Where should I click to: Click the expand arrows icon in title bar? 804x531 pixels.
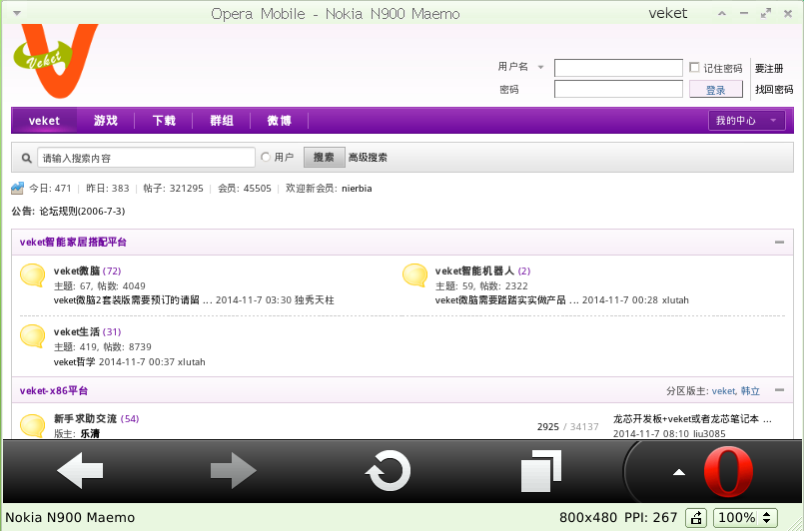(766, 13)
